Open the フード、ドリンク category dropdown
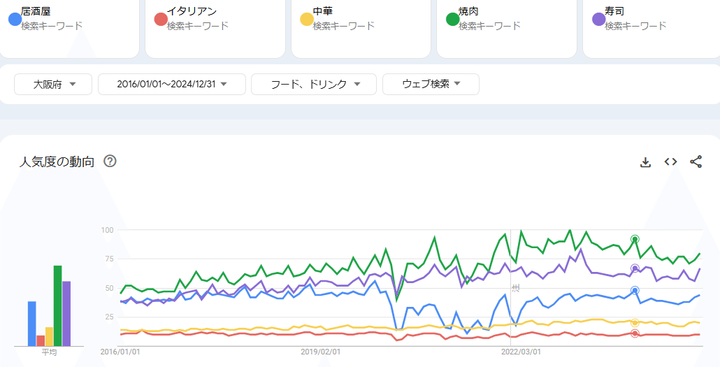This screenshot has height=367, width=720. tap(314, 84)
